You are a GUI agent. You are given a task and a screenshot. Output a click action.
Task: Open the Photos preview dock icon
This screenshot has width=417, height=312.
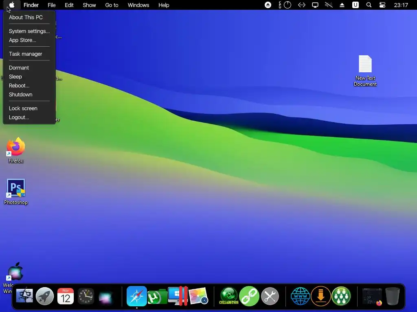pyautogui.click(x=198, y=296)
